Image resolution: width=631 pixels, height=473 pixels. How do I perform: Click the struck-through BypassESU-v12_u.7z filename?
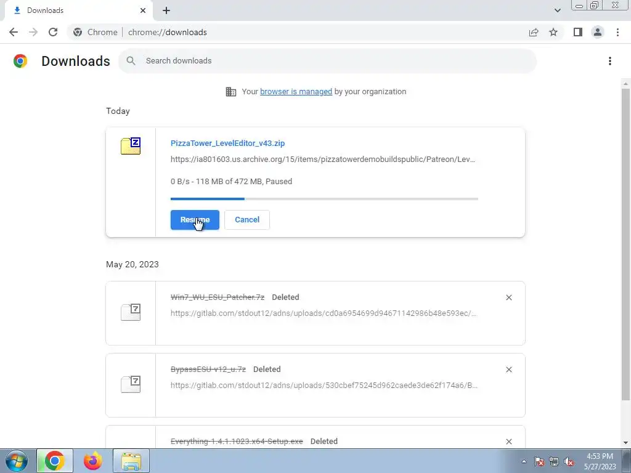[x=208, y=370]
